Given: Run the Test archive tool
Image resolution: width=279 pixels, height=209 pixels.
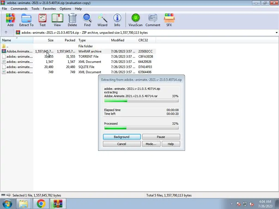Looking at the screenshot, I should tap(43, 20).
